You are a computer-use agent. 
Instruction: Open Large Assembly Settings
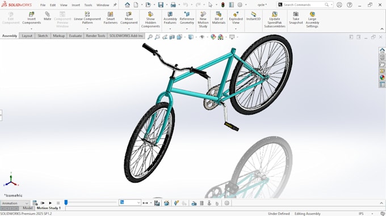coord(312,20)
